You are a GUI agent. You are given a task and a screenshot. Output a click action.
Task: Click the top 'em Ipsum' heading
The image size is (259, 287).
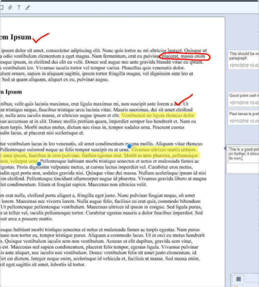click(16, 37)
